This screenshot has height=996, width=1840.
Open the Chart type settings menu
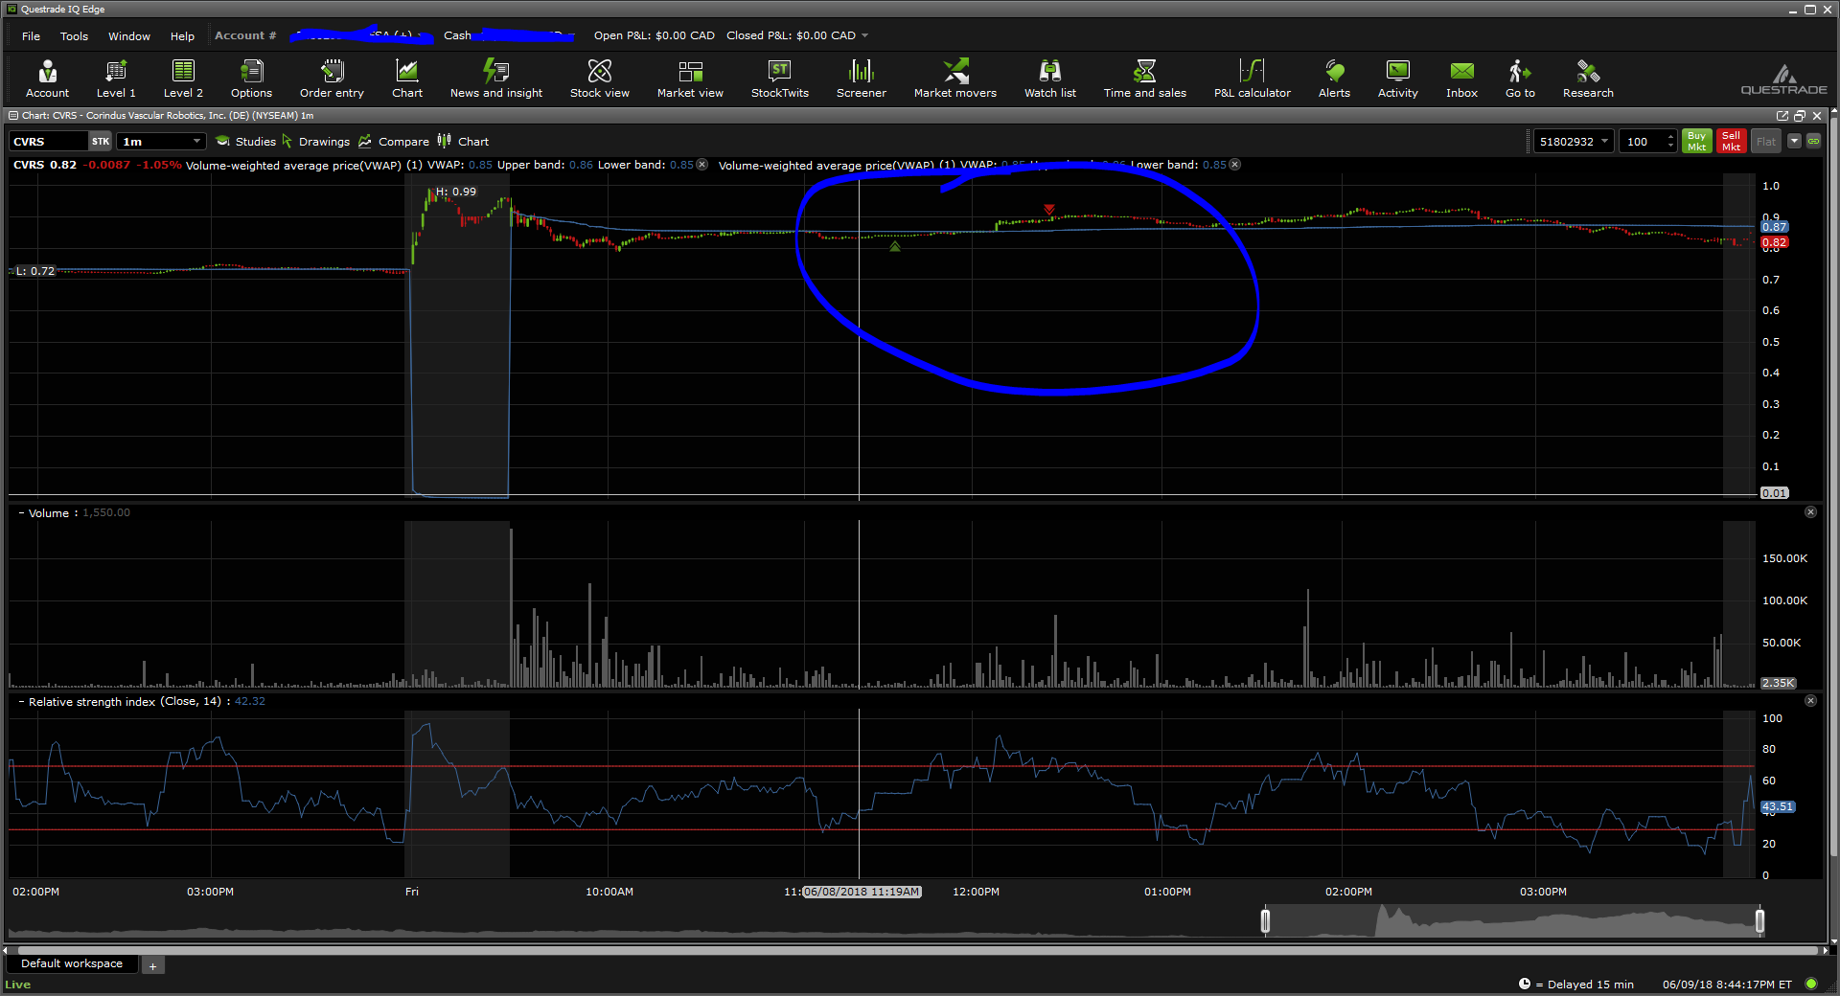[x=464, y=142]
